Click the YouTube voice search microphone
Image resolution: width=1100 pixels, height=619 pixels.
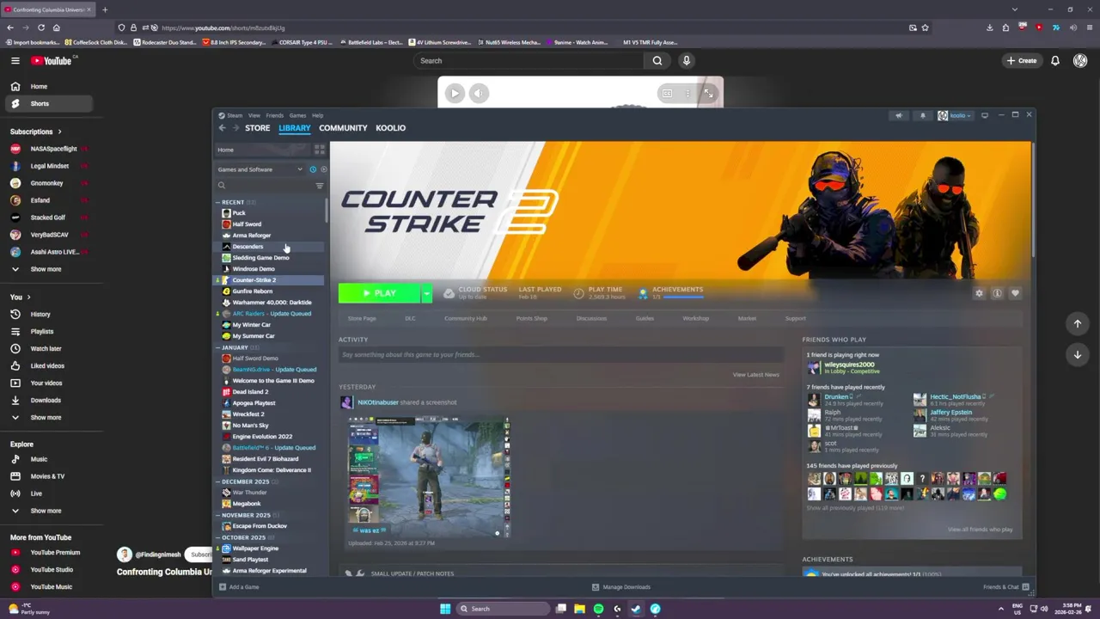tap(686, 60)
